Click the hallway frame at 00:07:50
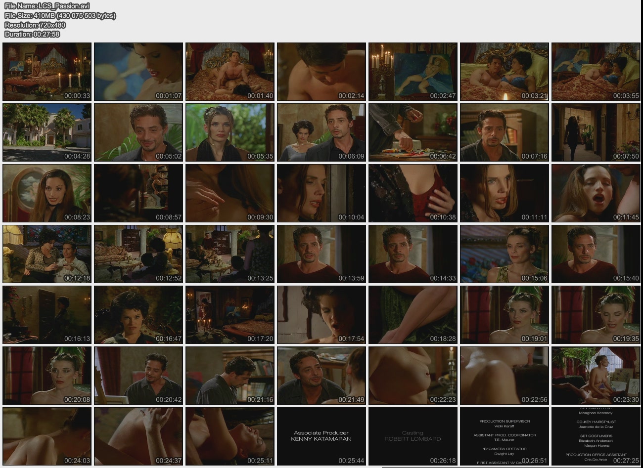 point(596,132)
